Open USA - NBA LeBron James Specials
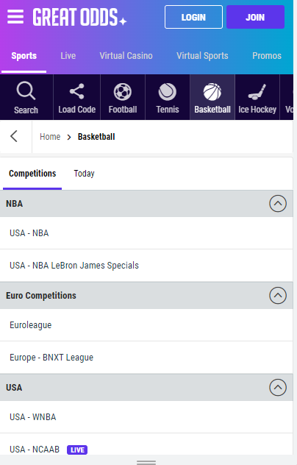This screenshot has height=465, width=297. tap(146, 266)
